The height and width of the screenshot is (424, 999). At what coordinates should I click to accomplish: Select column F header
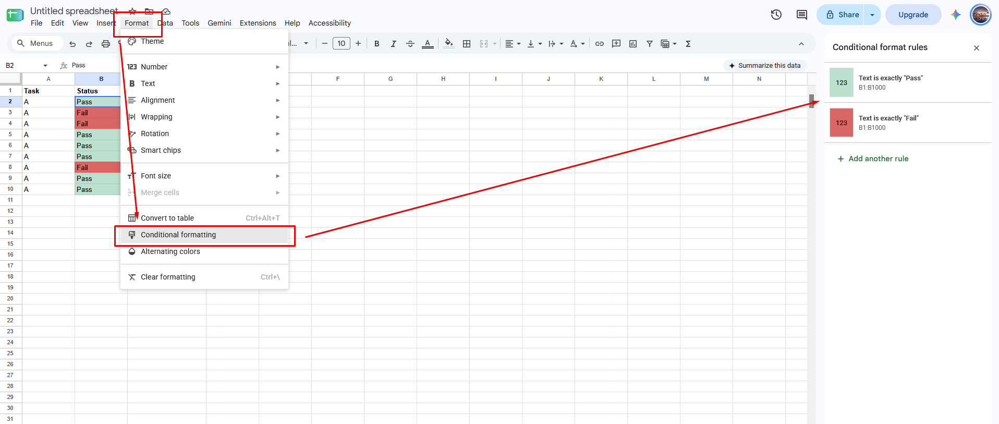click(338, 79)
